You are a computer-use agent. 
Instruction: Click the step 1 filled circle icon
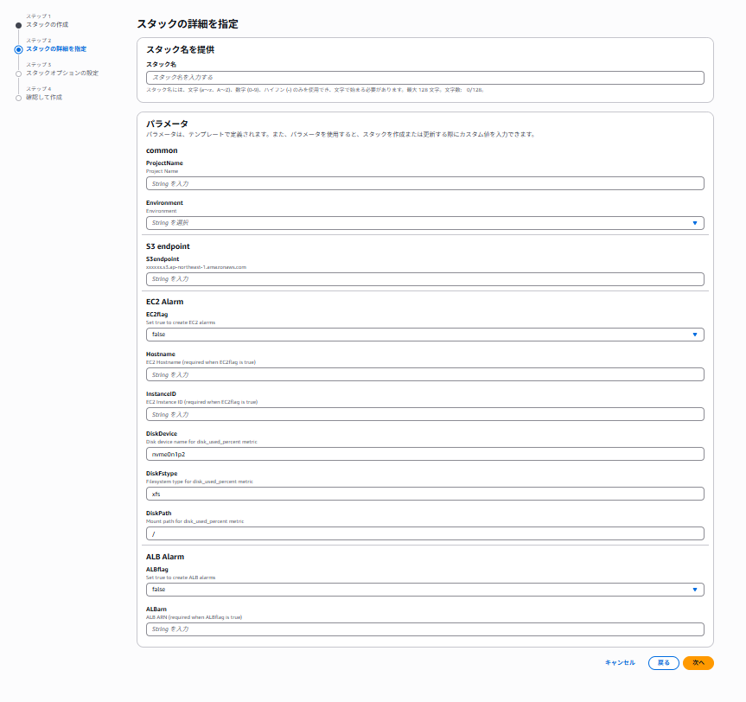pos(18,25)
